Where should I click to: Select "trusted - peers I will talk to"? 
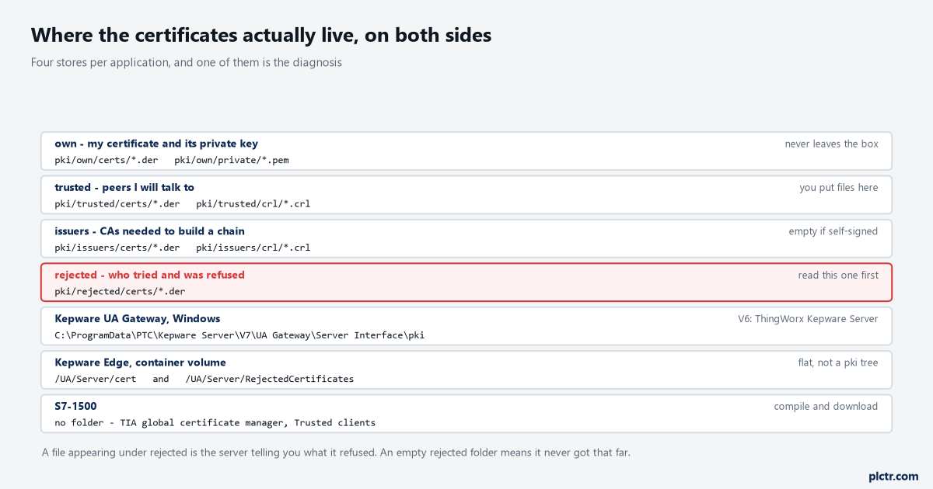pos(124,187)
